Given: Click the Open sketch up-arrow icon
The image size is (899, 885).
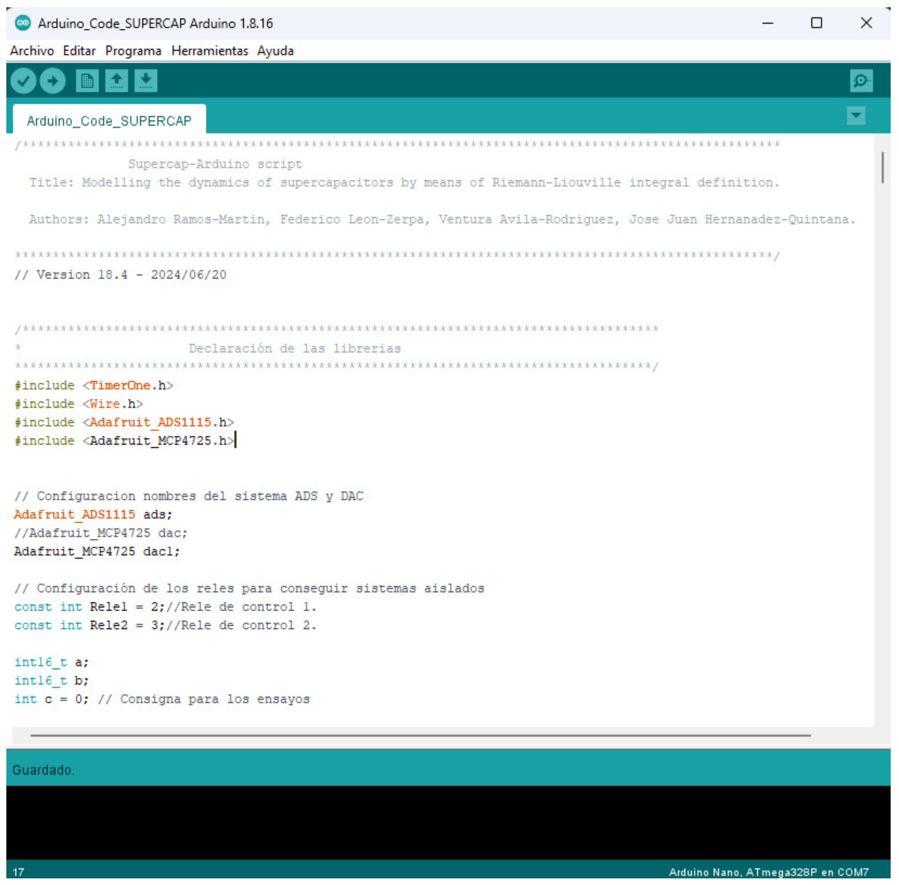Looking at the screenshot, I should tap(116, 81).
